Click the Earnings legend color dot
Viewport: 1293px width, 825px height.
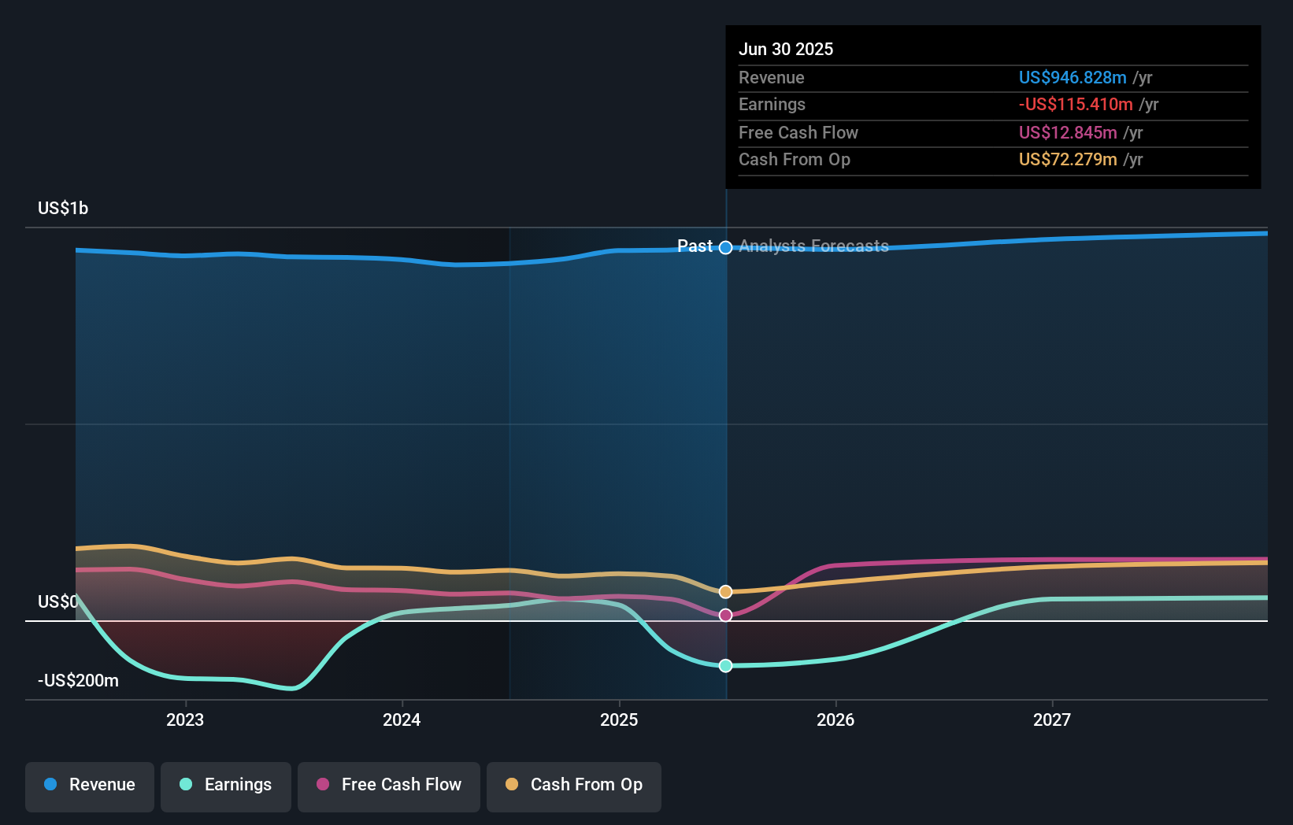187,785
